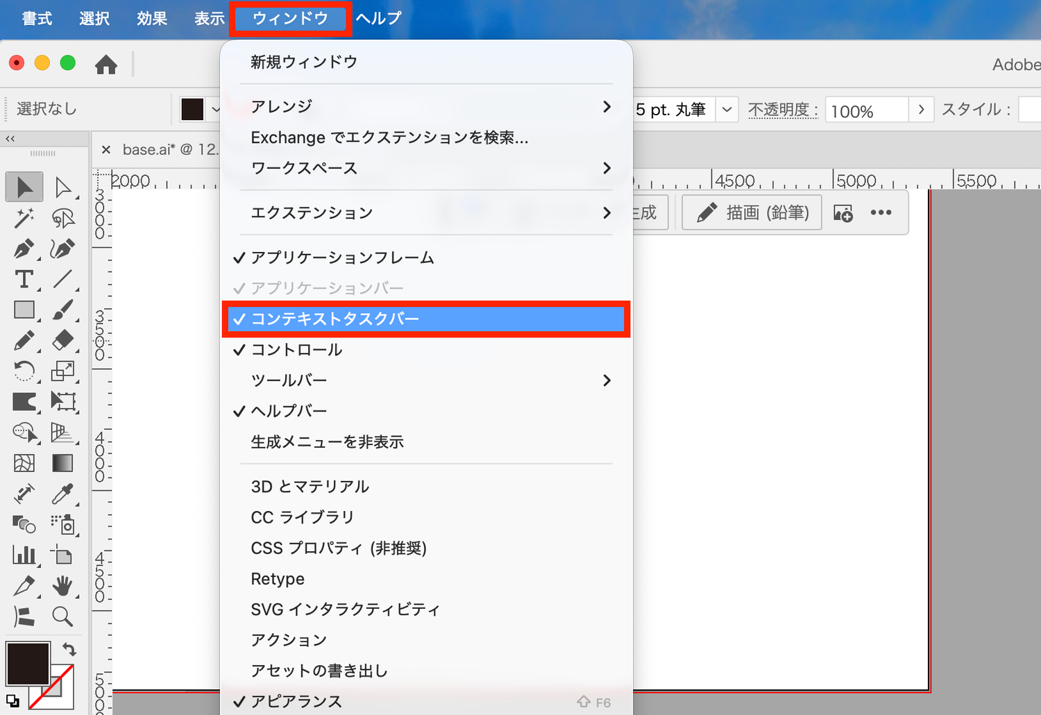Toggle ヘルプバー menu item

pos(426,411)
